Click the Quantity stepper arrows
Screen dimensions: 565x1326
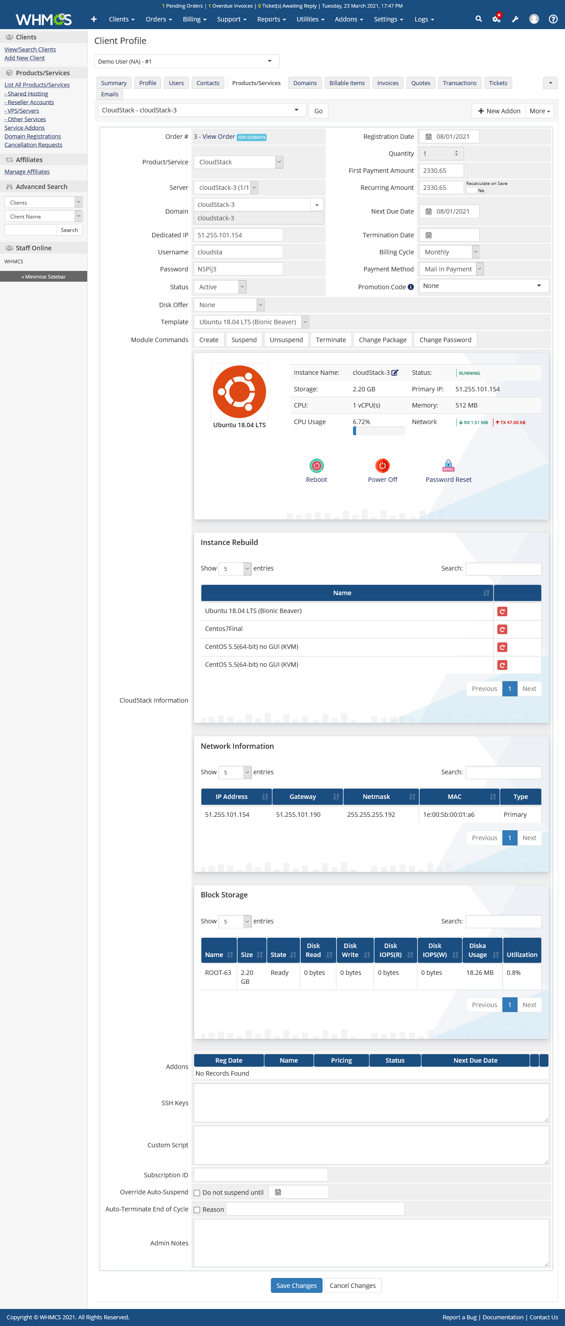(456, 154)
